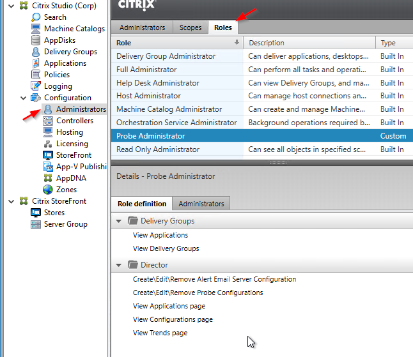This screenshot has width=413, height=357.
Task: Click the StoreFront monitor icon under Configuration
Action: [48, 155]
